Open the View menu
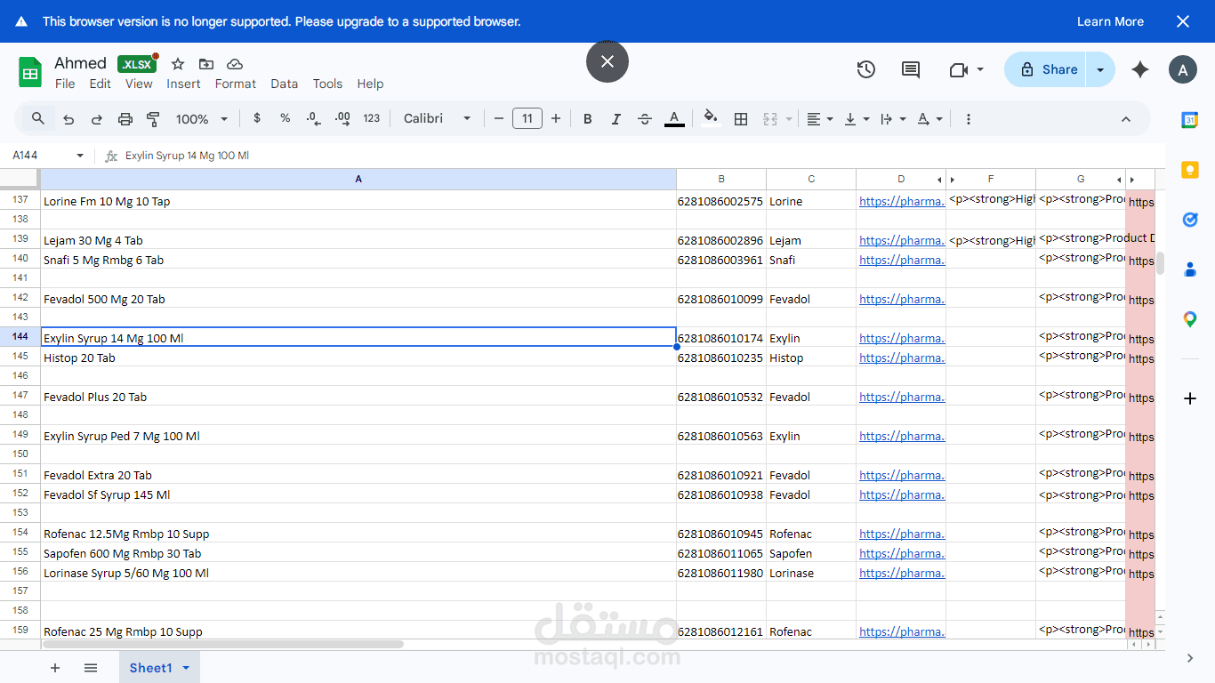 point(139,84)
